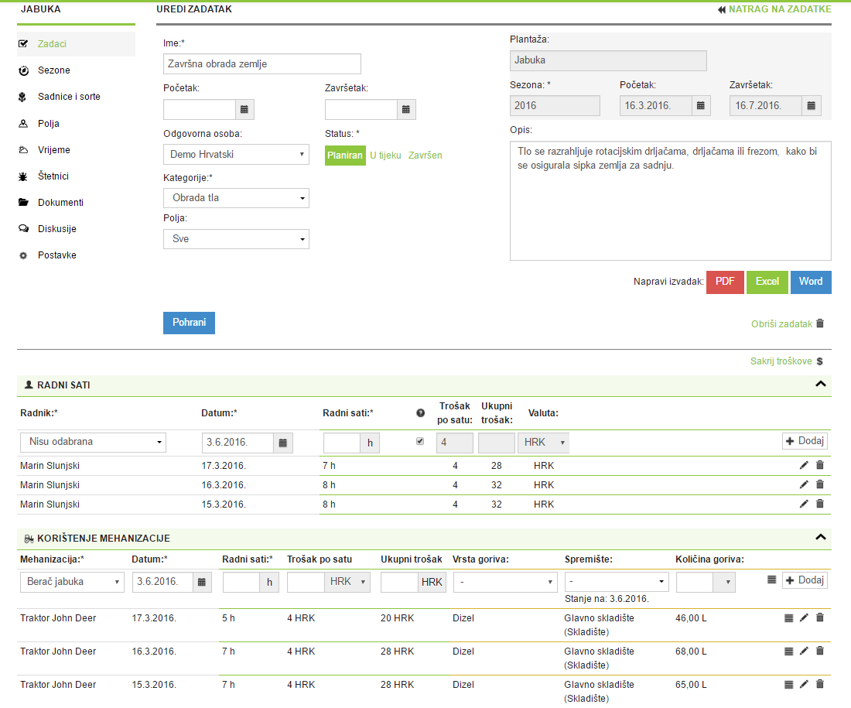Image resolution: width=851 pixels, height=708 pixels.
Task: Open list icon for Traktor 15.3.2016. row
Action: pos(788,686)
